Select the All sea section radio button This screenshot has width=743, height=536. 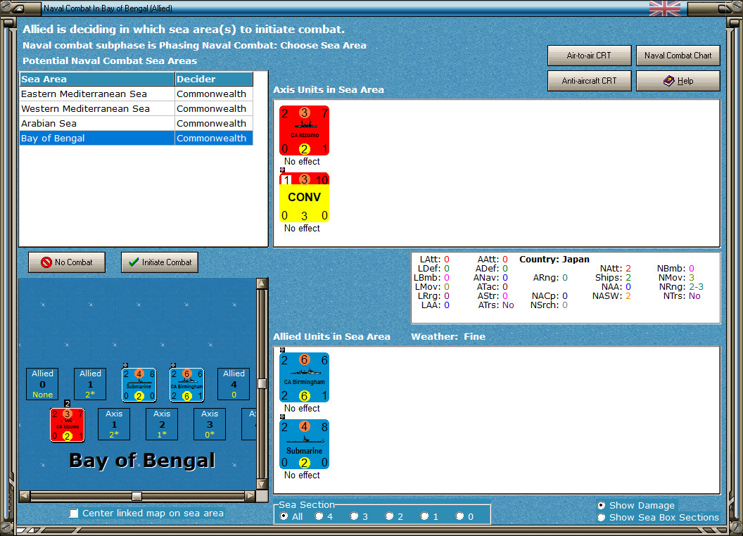click(284, 516)
